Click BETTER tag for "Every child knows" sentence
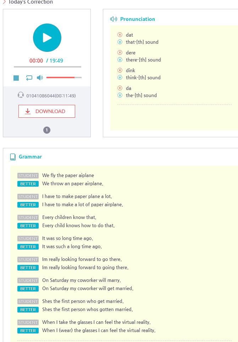238x342 pixels. pyautogui.click(x=28, y=226)
